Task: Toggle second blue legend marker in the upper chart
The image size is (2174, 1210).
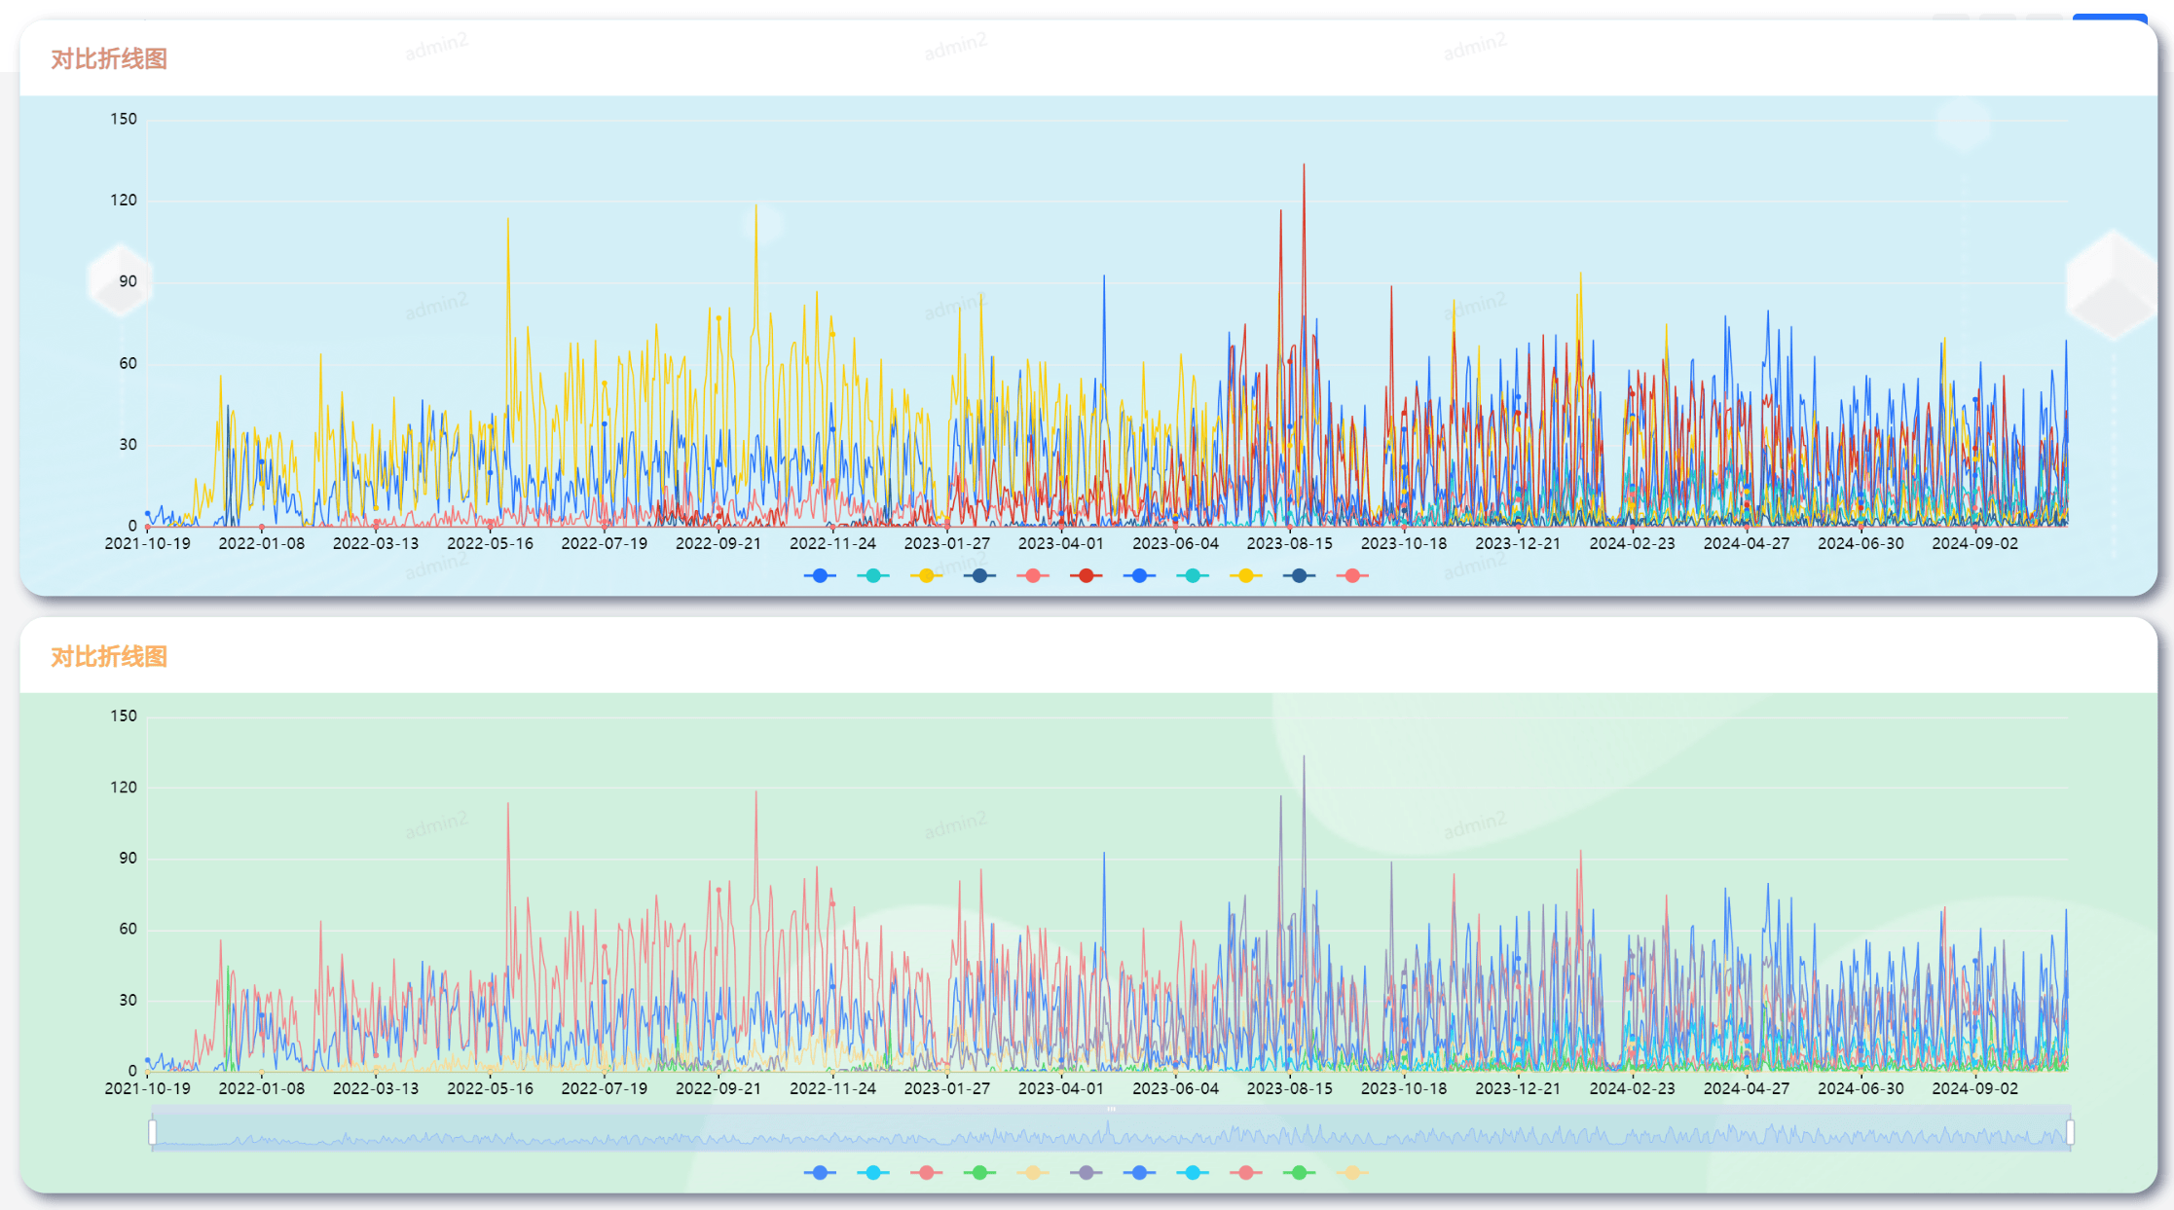Action: coord(1139,576)
